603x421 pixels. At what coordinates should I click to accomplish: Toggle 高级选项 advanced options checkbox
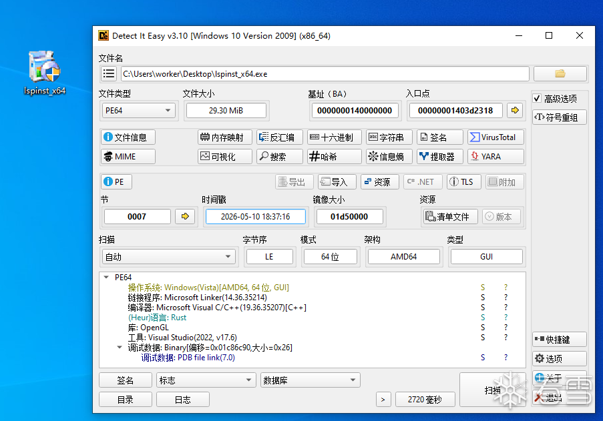[538, 99]
